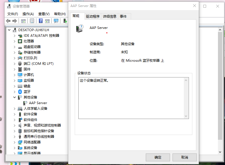Expand the 蓝牙 tree node
This screenshot has width=225, height=165.
pos(14,92)
